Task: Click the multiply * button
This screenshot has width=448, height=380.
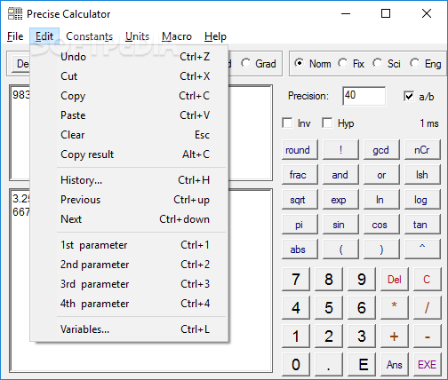Action: pyautogui.click(x=395, y=308)
